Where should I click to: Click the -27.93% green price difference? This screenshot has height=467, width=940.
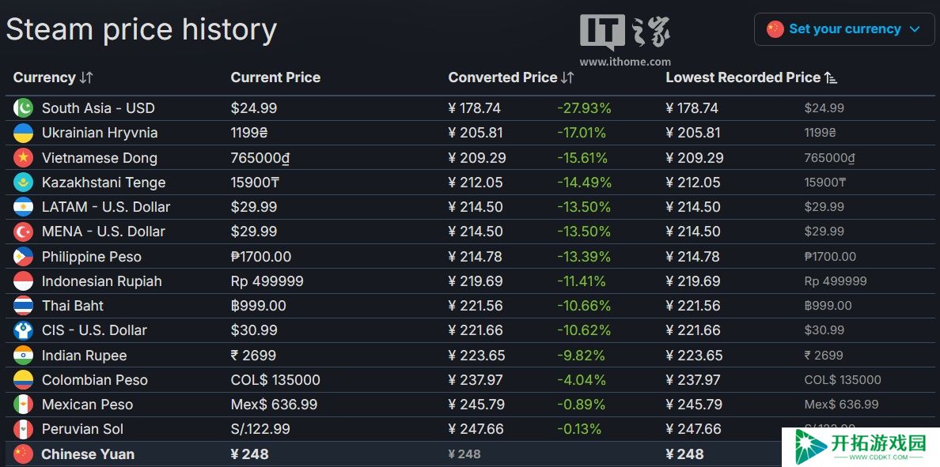click(x=584, y=108)
